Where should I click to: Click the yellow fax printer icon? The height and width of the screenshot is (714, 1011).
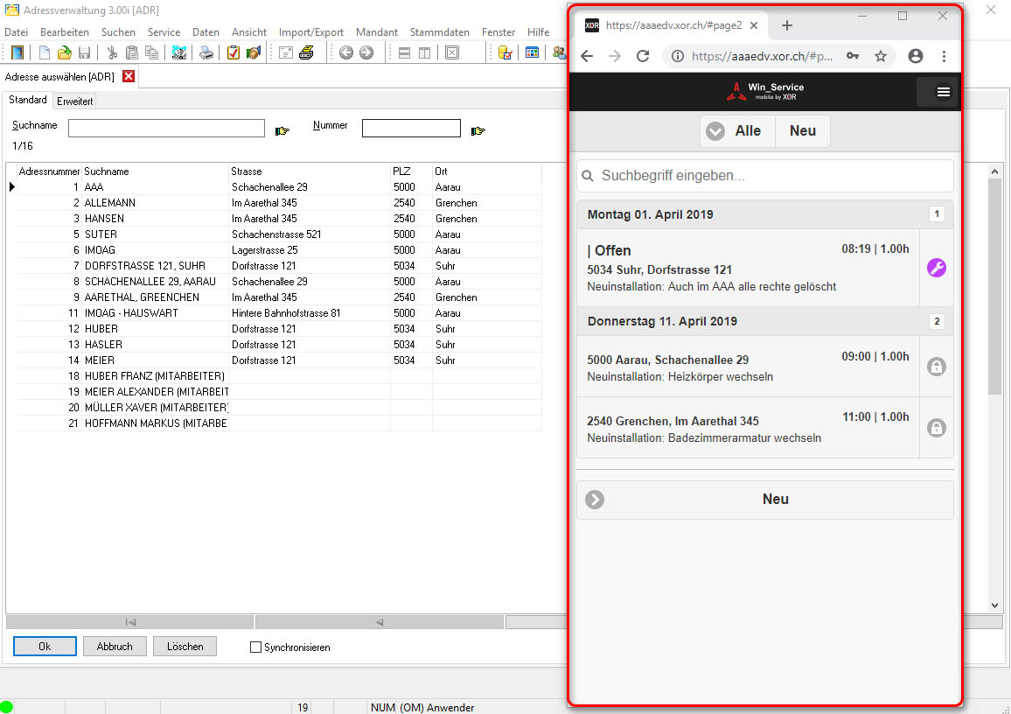click(306, 52)
